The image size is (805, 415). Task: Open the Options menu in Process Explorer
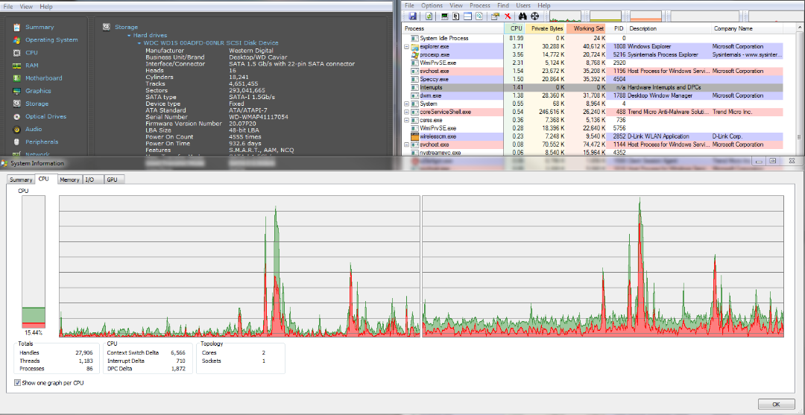432,5
